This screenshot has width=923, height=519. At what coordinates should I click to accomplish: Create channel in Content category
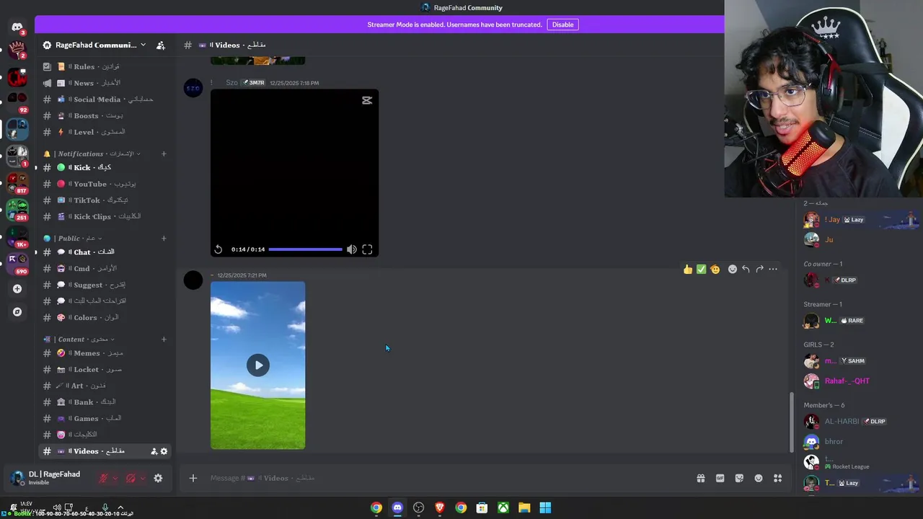click(164, 339)
